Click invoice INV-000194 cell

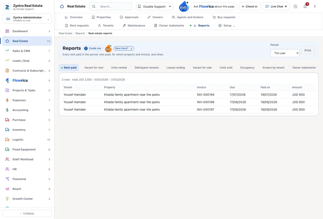point(206,95)
